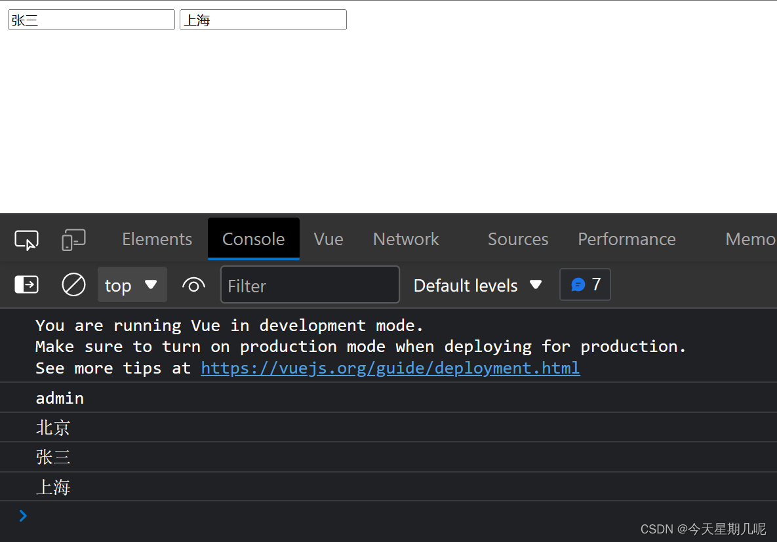Expand the Default levels dropdown
777x542 pixels.
pos(536,284)
